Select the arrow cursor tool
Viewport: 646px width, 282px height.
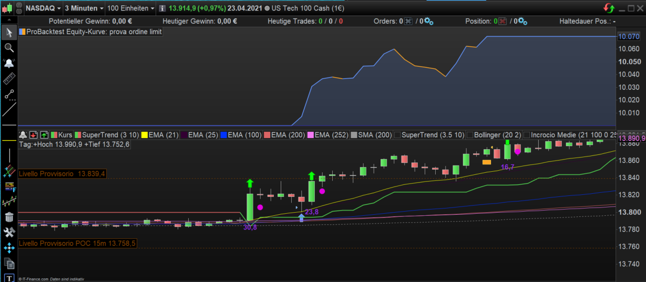9,33
